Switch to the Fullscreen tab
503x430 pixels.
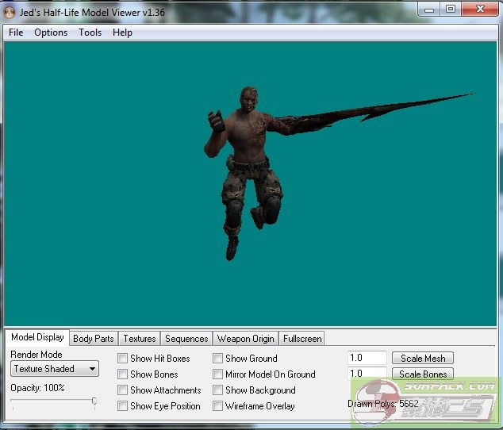[x=301, y=339]
